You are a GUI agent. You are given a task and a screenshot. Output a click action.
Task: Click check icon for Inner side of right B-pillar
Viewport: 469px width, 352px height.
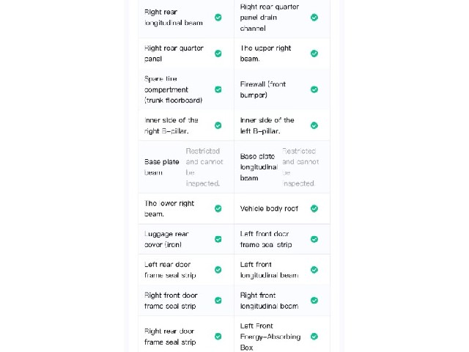218,125
